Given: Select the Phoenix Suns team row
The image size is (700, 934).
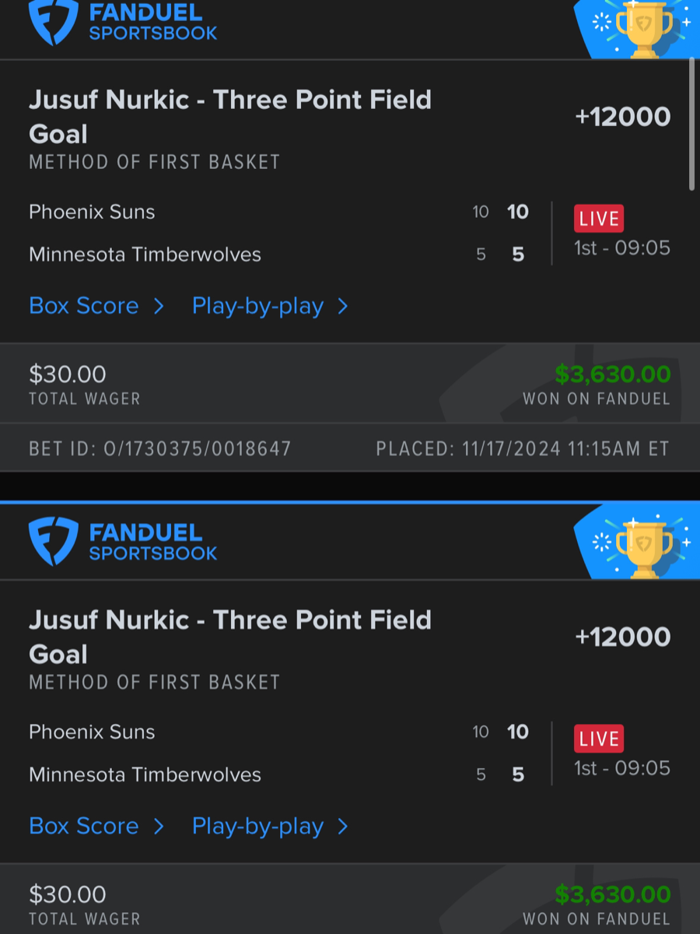Looking at the screenshot, I should point(91,212).
